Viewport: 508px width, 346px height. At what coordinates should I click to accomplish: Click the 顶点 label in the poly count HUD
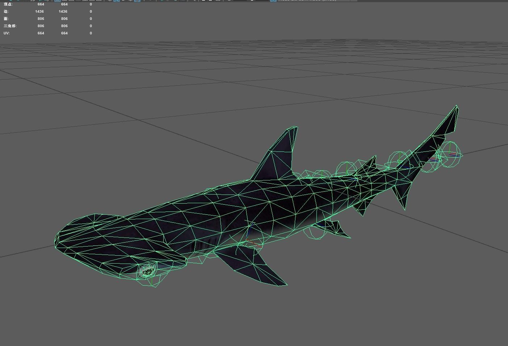(8, 4)
